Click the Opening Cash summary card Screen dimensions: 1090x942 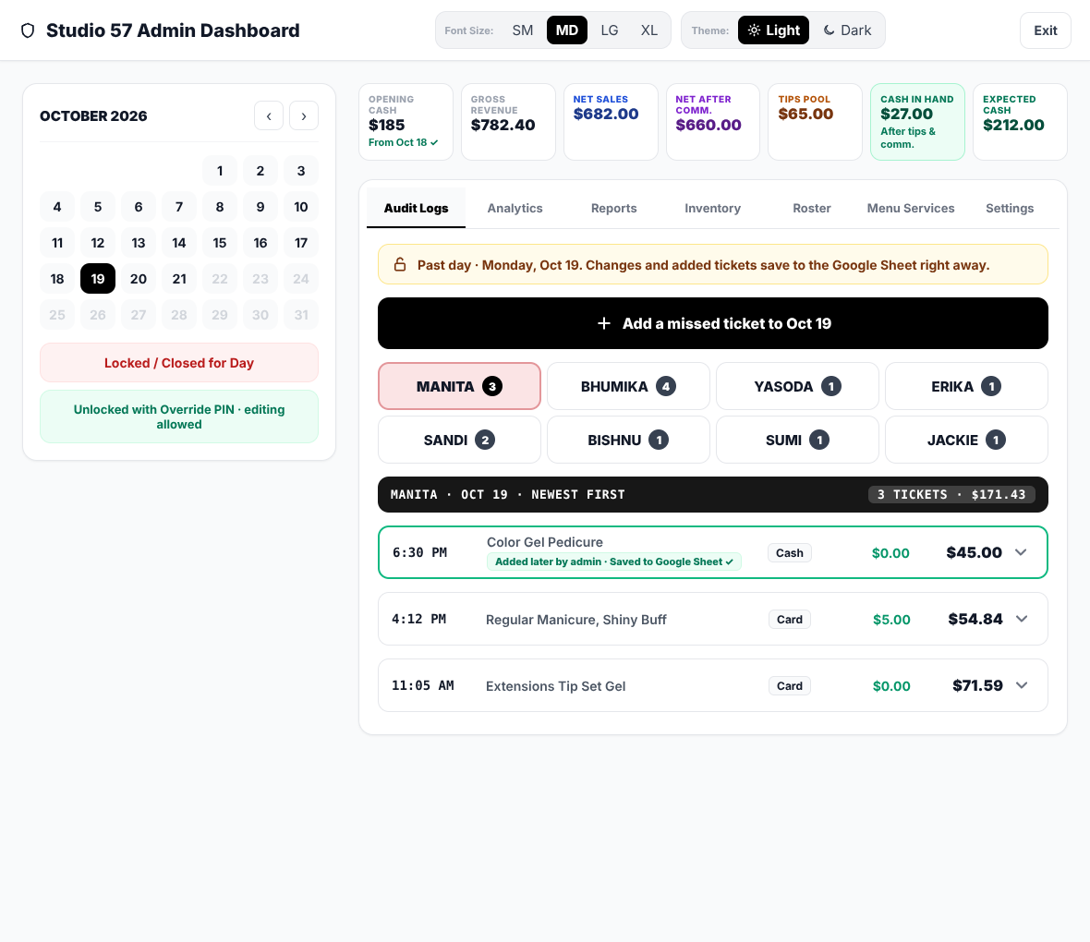406,122
